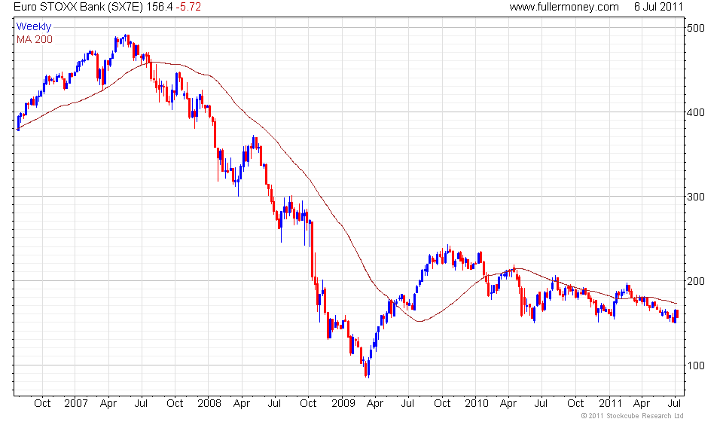Click the Oct label just before 2010
Viewport: 723px width, 422px height.
click(x=442, y=404)
